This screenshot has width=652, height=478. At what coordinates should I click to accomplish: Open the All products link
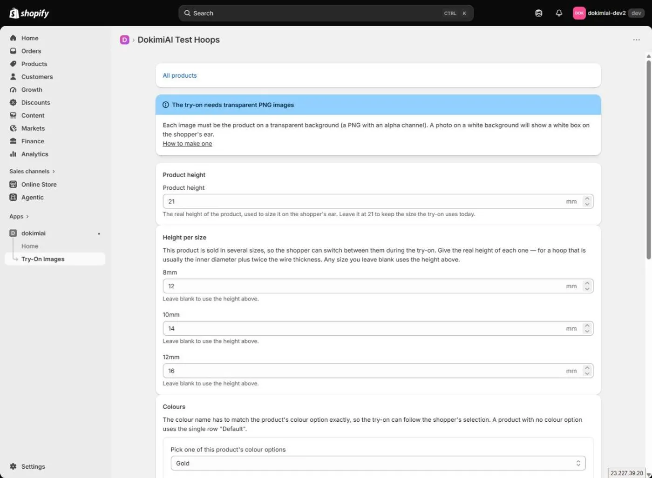[x=180, y=75]
